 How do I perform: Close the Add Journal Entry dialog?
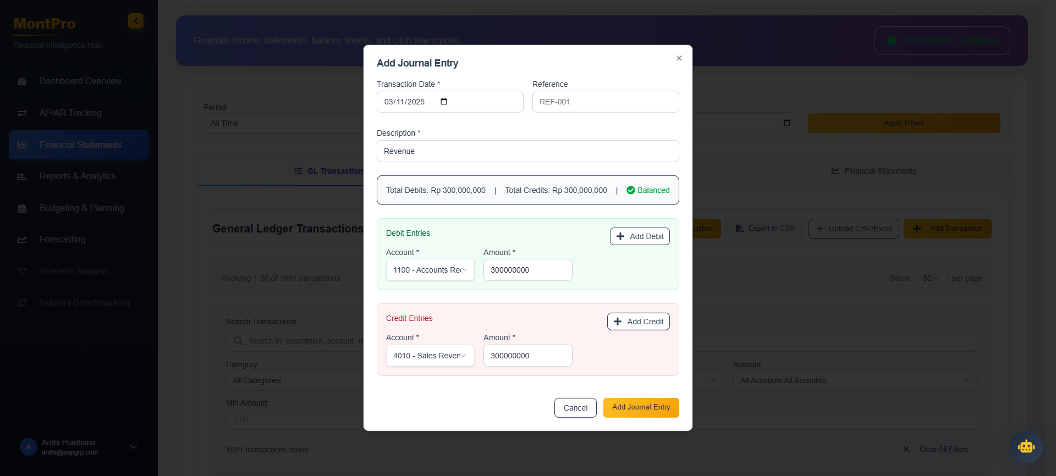coord(679,58)
